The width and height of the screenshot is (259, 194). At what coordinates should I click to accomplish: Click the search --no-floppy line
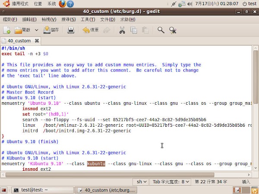(114, 120)
